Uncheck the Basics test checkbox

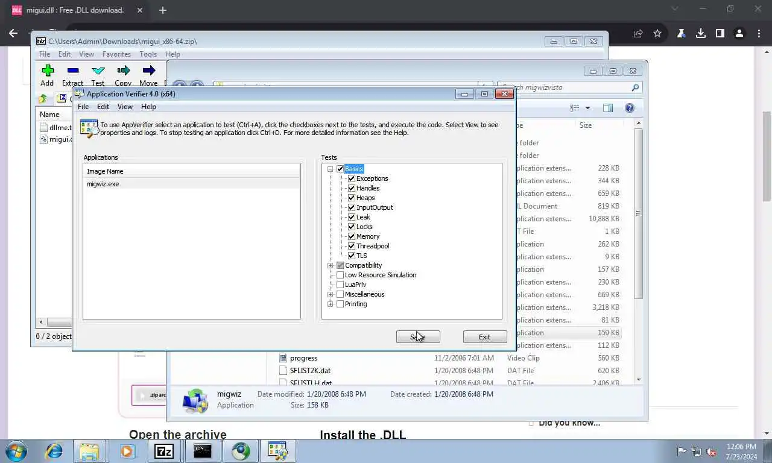click(x=340, y=169)
